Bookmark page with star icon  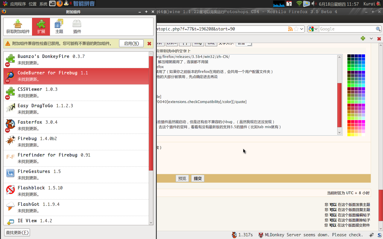[296, 29]
